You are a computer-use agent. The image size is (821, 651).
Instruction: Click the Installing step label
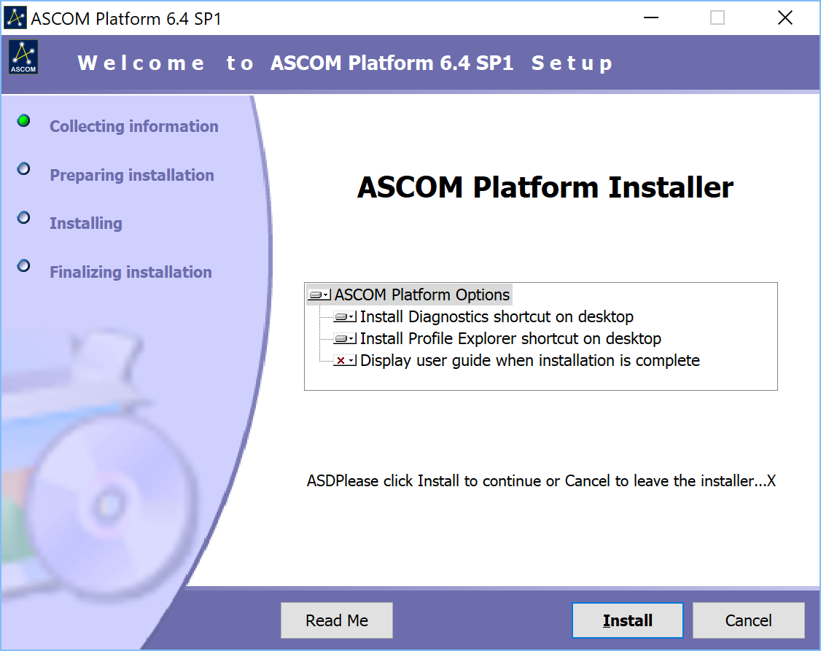pyautogui.click(x=86, y=224)
